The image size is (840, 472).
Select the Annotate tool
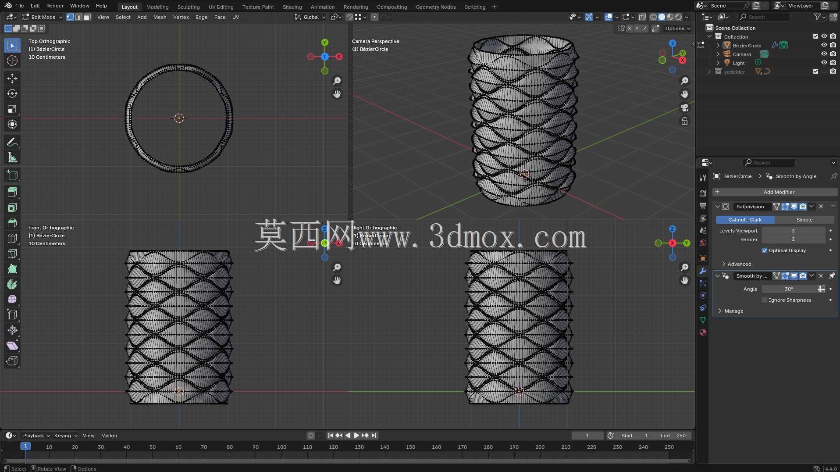pos(12,143)
